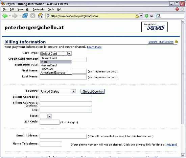
Task: Click the green Go button
Action: pos(149,16)
